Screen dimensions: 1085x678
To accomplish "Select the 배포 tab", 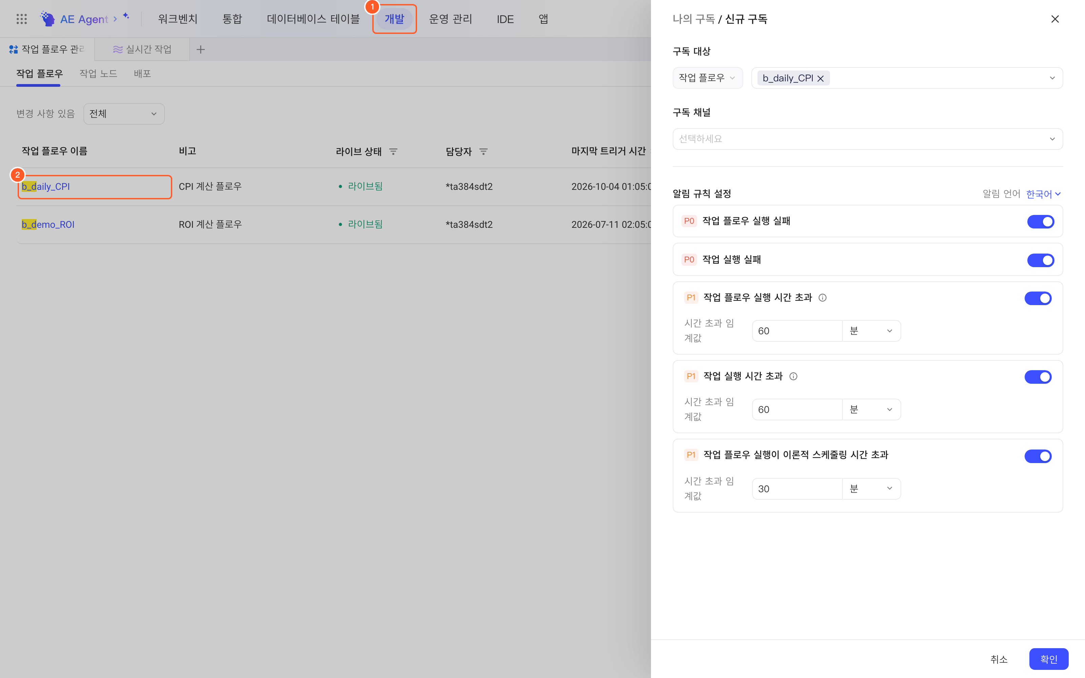I will pos(142,74).
